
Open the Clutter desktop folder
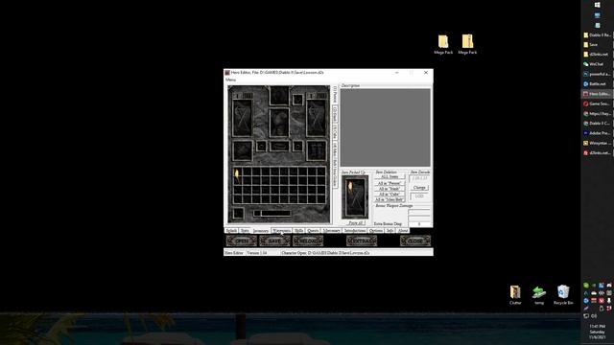point(515,295)
